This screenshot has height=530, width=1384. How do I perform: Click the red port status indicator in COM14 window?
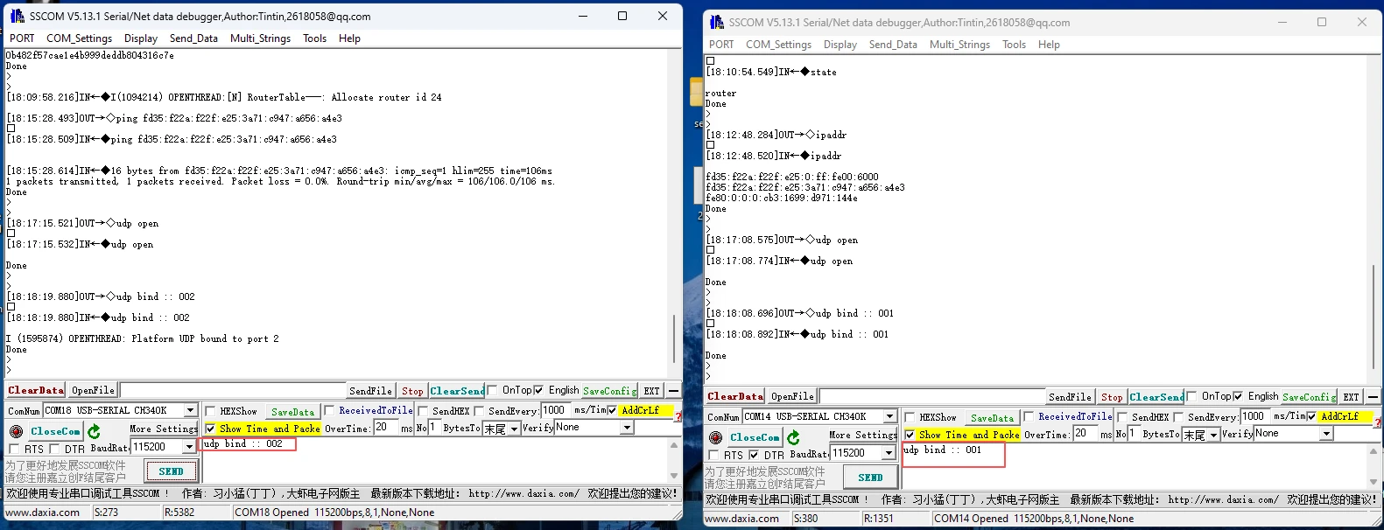click(x=715, y=437)
